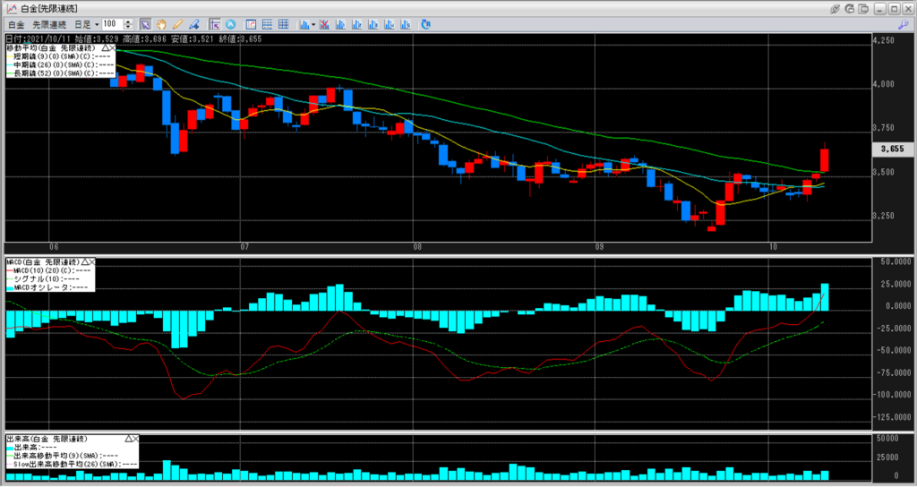The image size is (917, 487).
Task: Click the indicator delete icon with red X
Action: [325, 23]
